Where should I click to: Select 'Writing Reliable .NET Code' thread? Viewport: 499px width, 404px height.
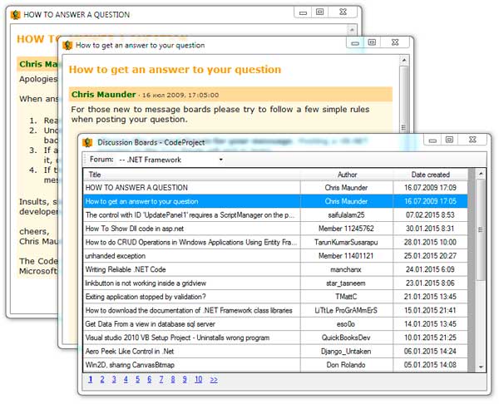click(x=275, y=270)
